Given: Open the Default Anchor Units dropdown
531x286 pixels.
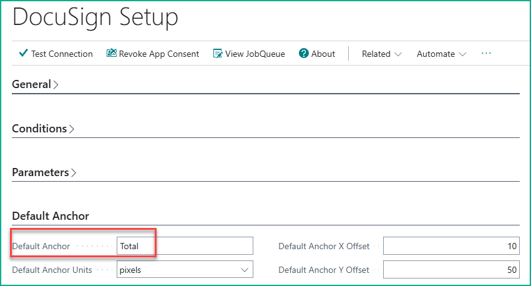Looking at the screenshot, I should pos(185,269).
